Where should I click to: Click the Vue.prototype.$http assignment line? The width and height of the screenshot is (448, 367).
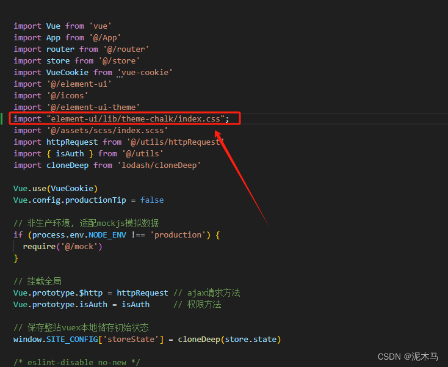coord(126,293)
